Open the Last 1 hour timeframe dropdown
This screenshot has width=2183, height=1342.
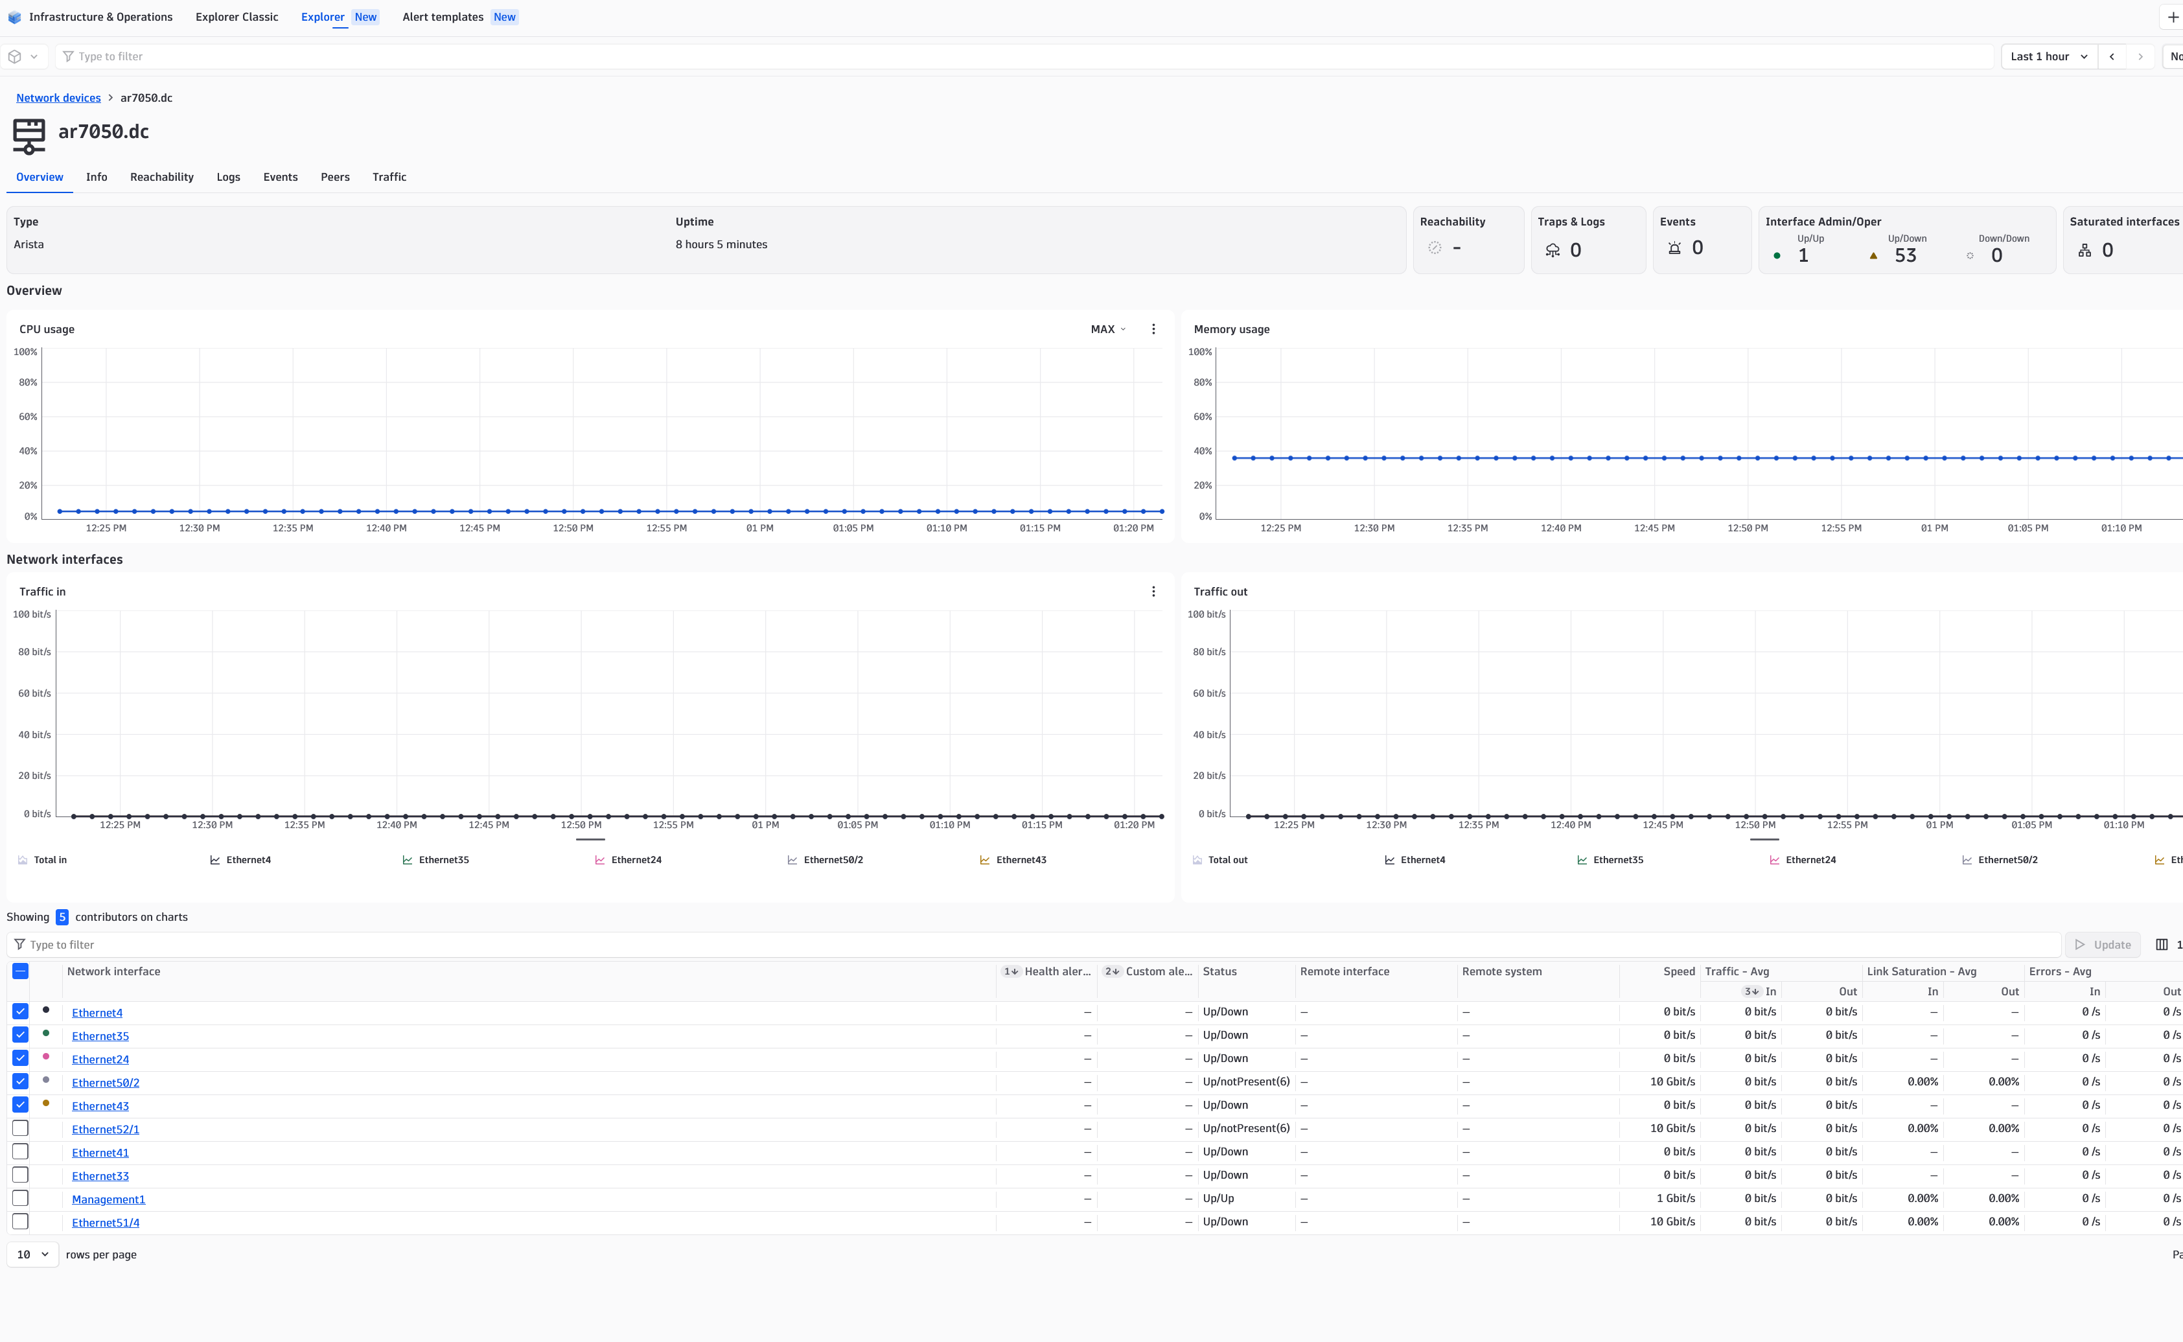click(2049, 56)
